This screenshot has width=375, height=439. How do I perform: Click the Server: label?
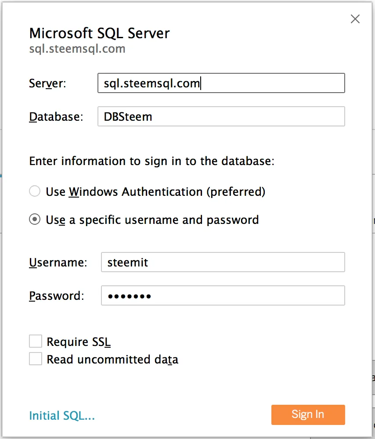coord(47,83)
